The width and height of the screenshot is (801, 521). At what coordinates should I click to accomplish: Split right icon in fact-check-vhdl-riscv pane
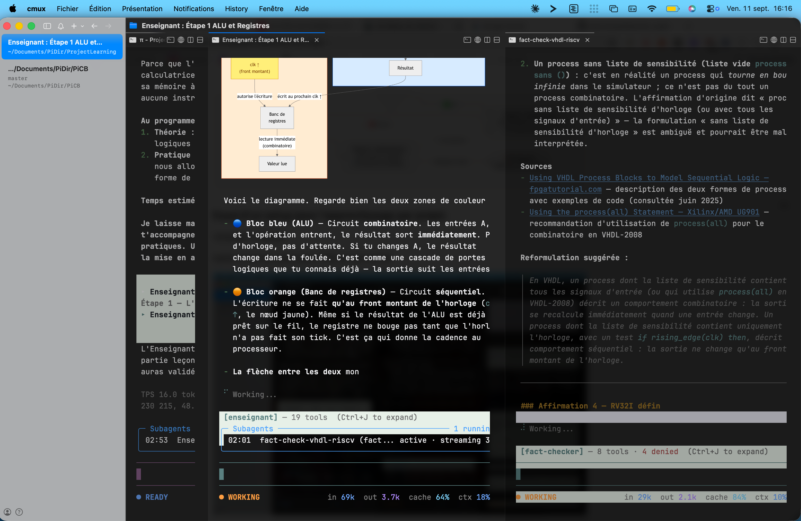coord(783,40)
